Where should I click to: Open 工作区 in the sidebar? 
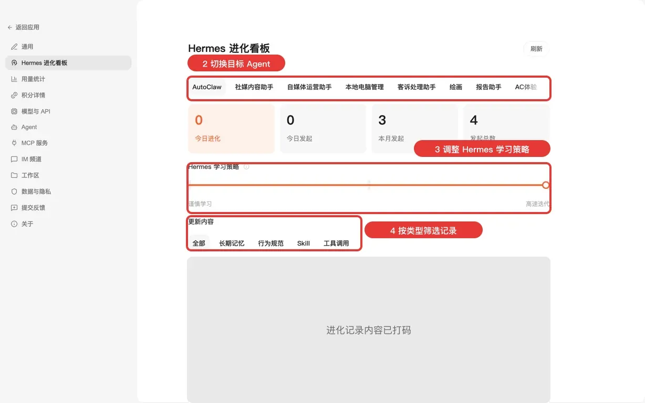tap(68, 175)
